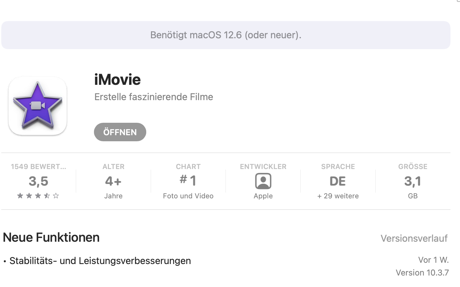
Task: Show the + 29 weitere languages
Action: coord(338,196)
